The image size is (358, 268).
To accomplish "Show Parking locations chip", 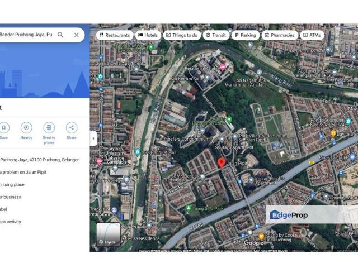I will 245,35.
